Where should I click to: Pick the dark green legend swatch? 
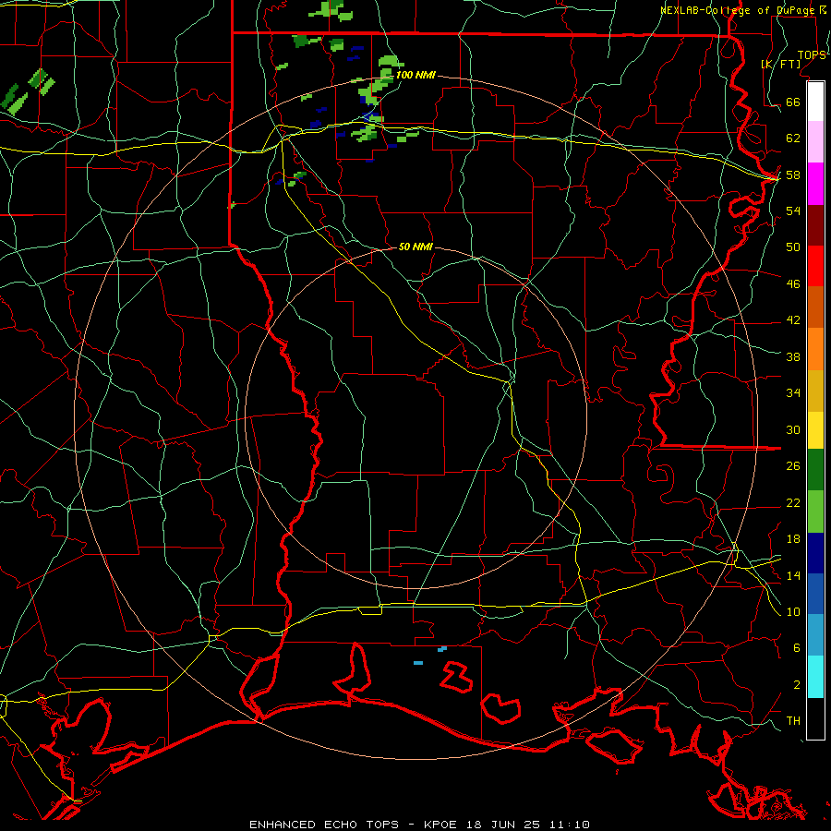815,470
